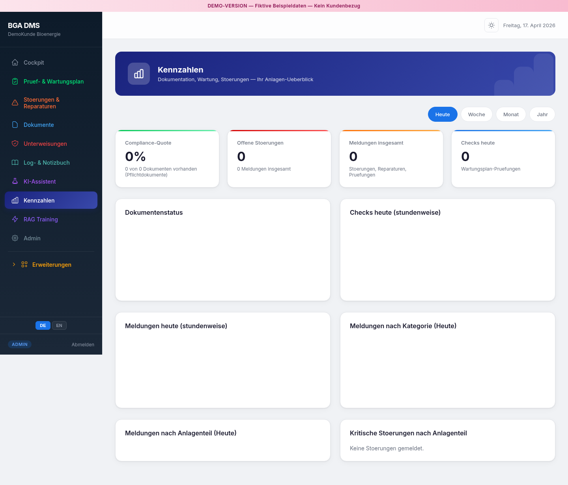Screen dimensions: 568x485
Task: Click the Log- & Notizbuch book icon
Action: pyautogui.click(x=15, y=162)
